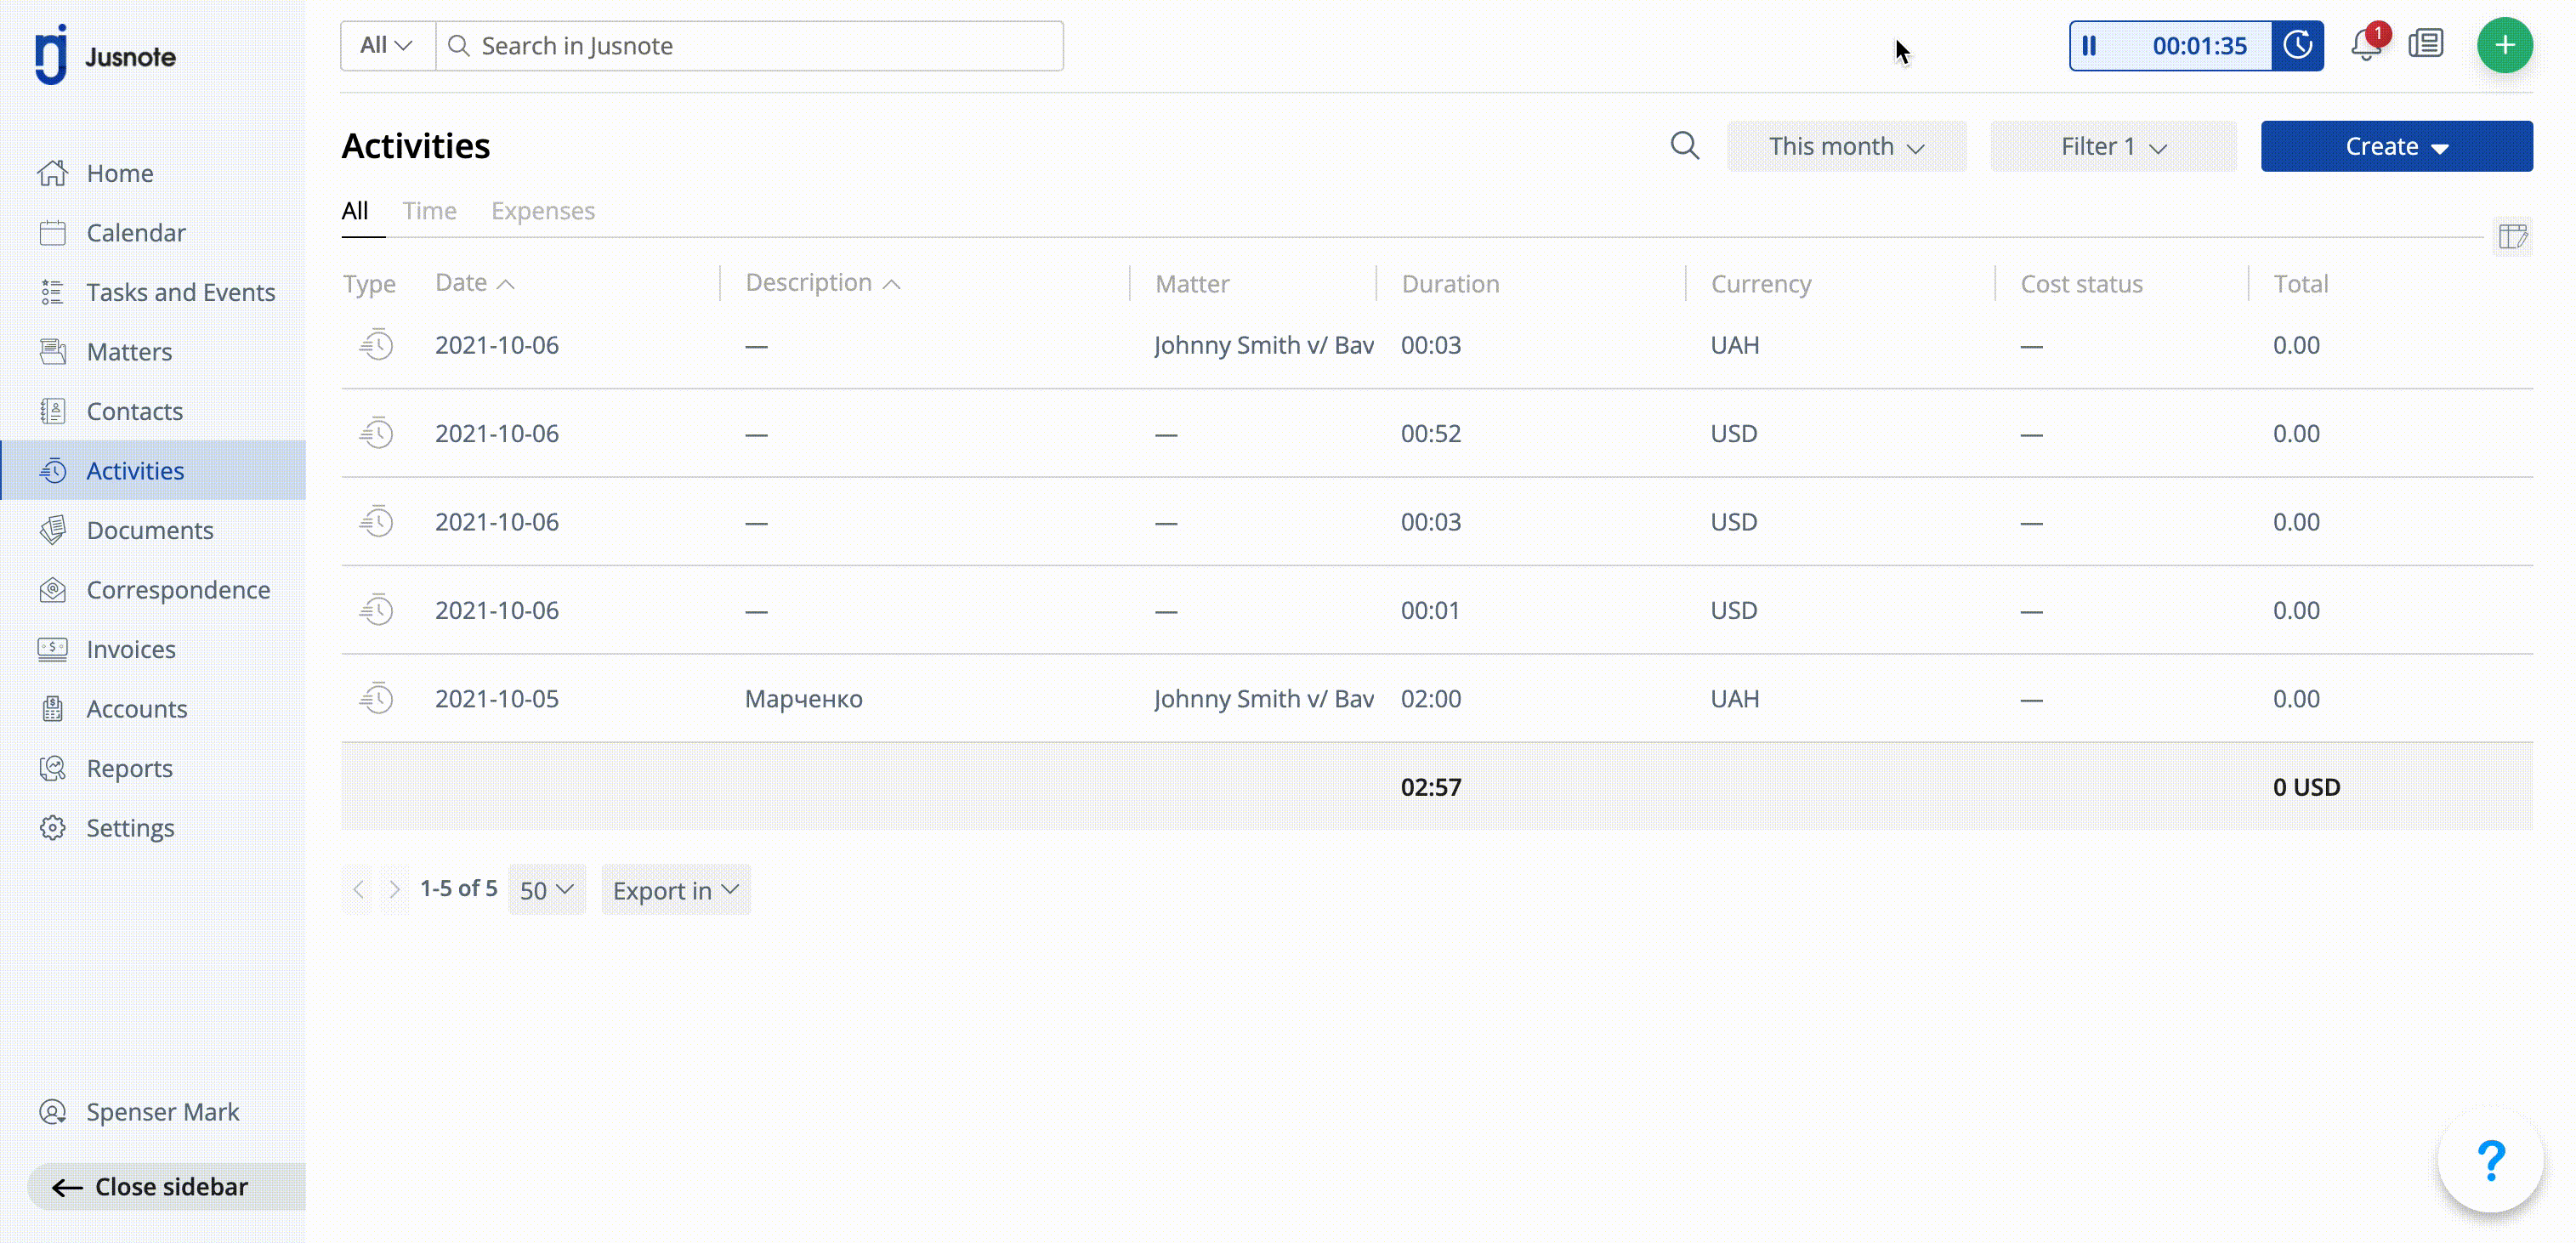Sort by the Date column
This screenshot has width=2576, height=1243.
pyautogui.click(x=474, y=283)
